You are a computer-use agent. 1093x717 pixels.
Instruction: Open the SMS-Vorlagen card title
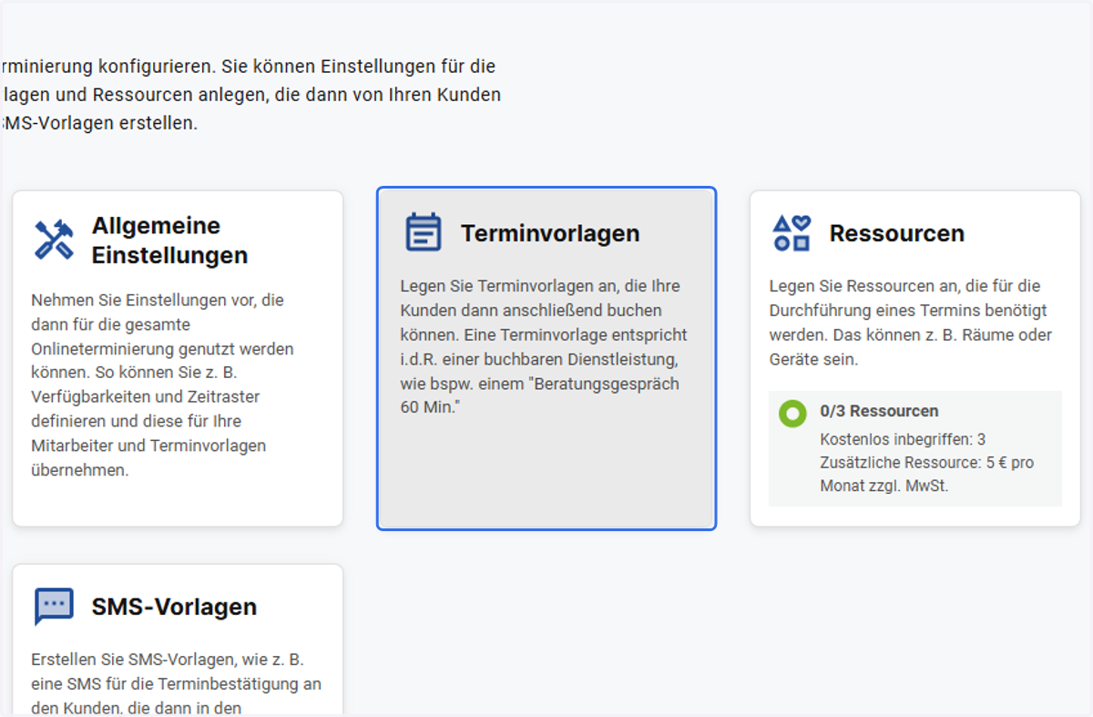174,607
